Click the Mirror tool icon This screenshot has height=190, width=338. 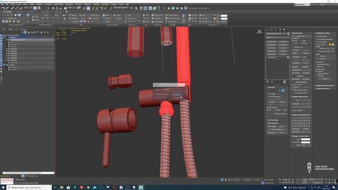coord(132,8)
